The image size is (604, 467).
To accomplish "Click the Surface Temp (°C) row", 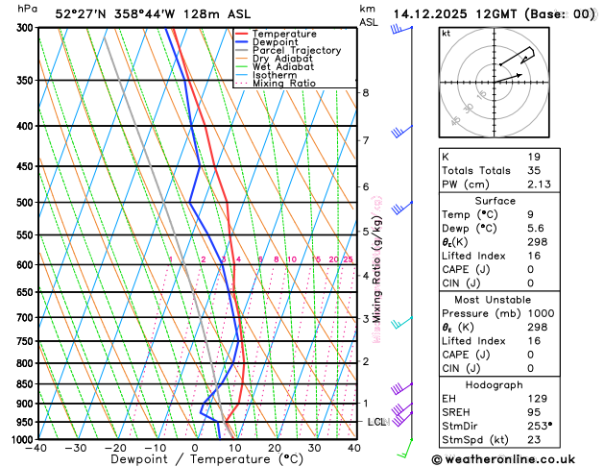I will [x=499, y=214].
